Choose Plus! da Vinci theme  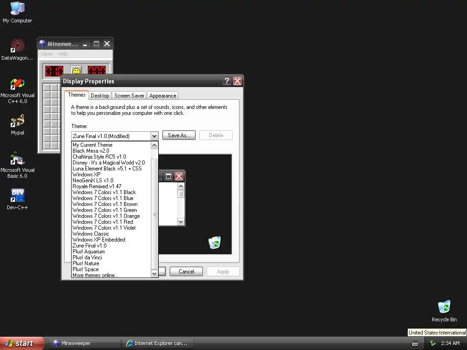point(111,258)
